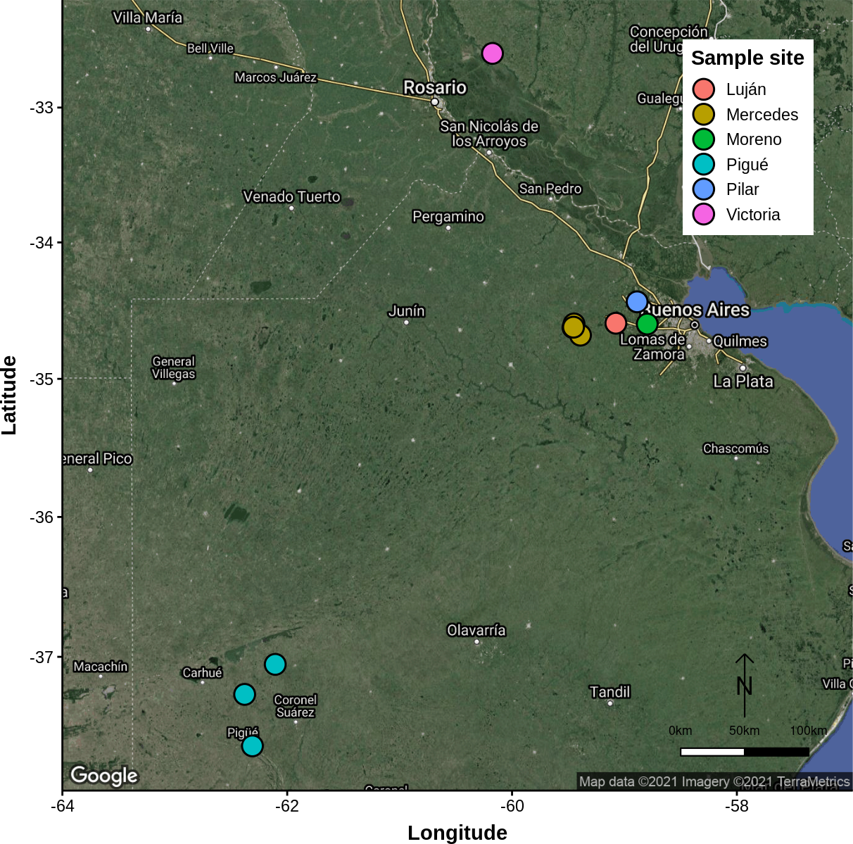Select the southernmost cyan Pigué marker

(x=252, y=745)
